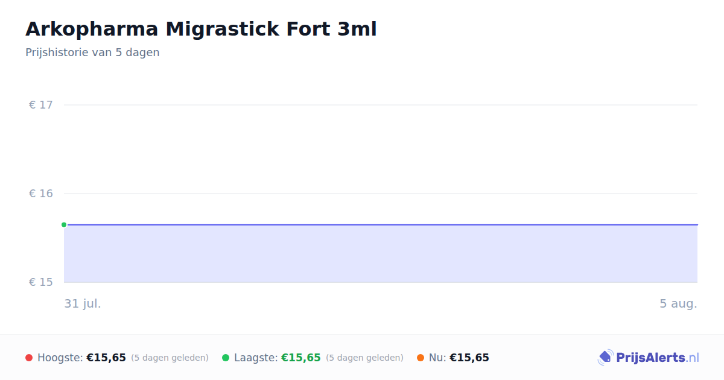Click the € 17 axis label

(41, 105)
